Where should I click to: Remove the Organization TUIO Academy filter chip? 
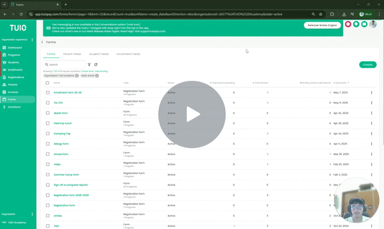(77, 76)
